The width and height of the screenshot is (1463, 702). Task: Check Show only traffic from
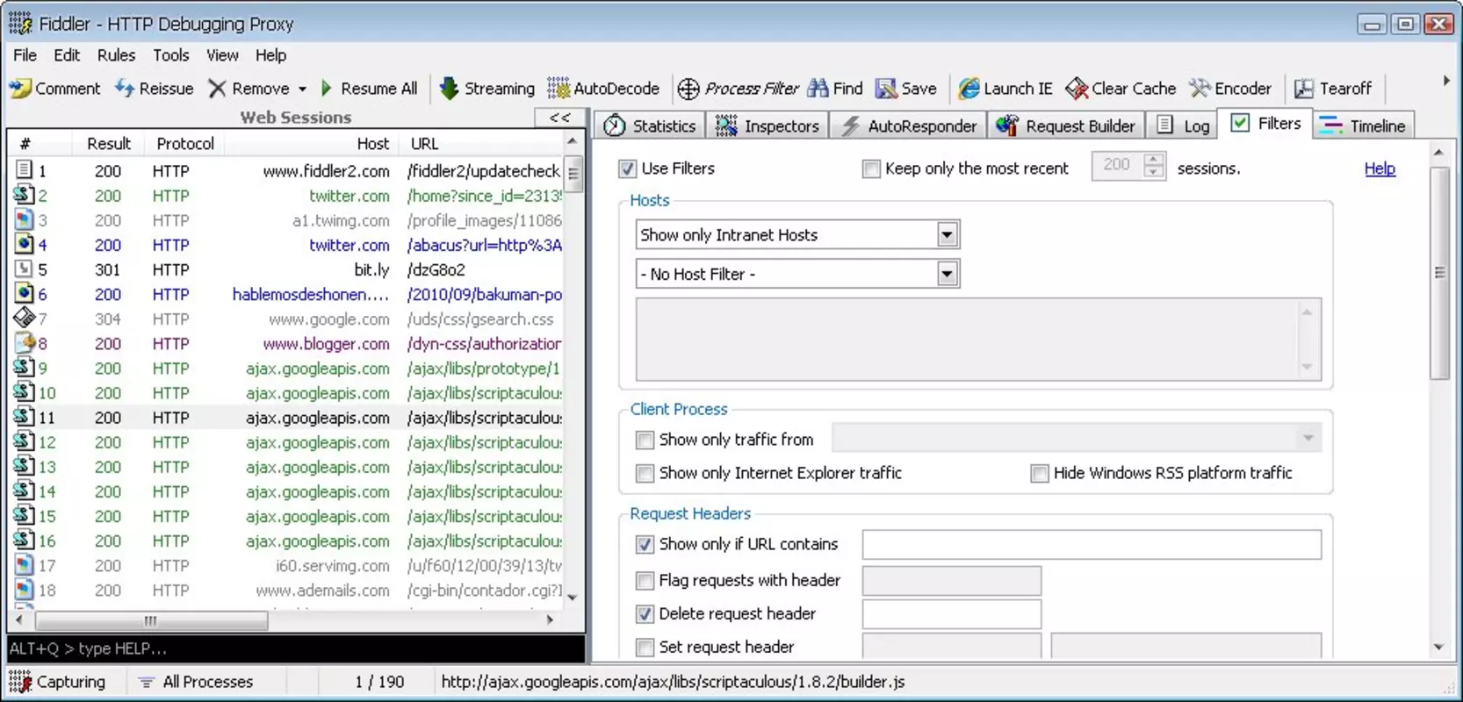[x=645, y=440]
